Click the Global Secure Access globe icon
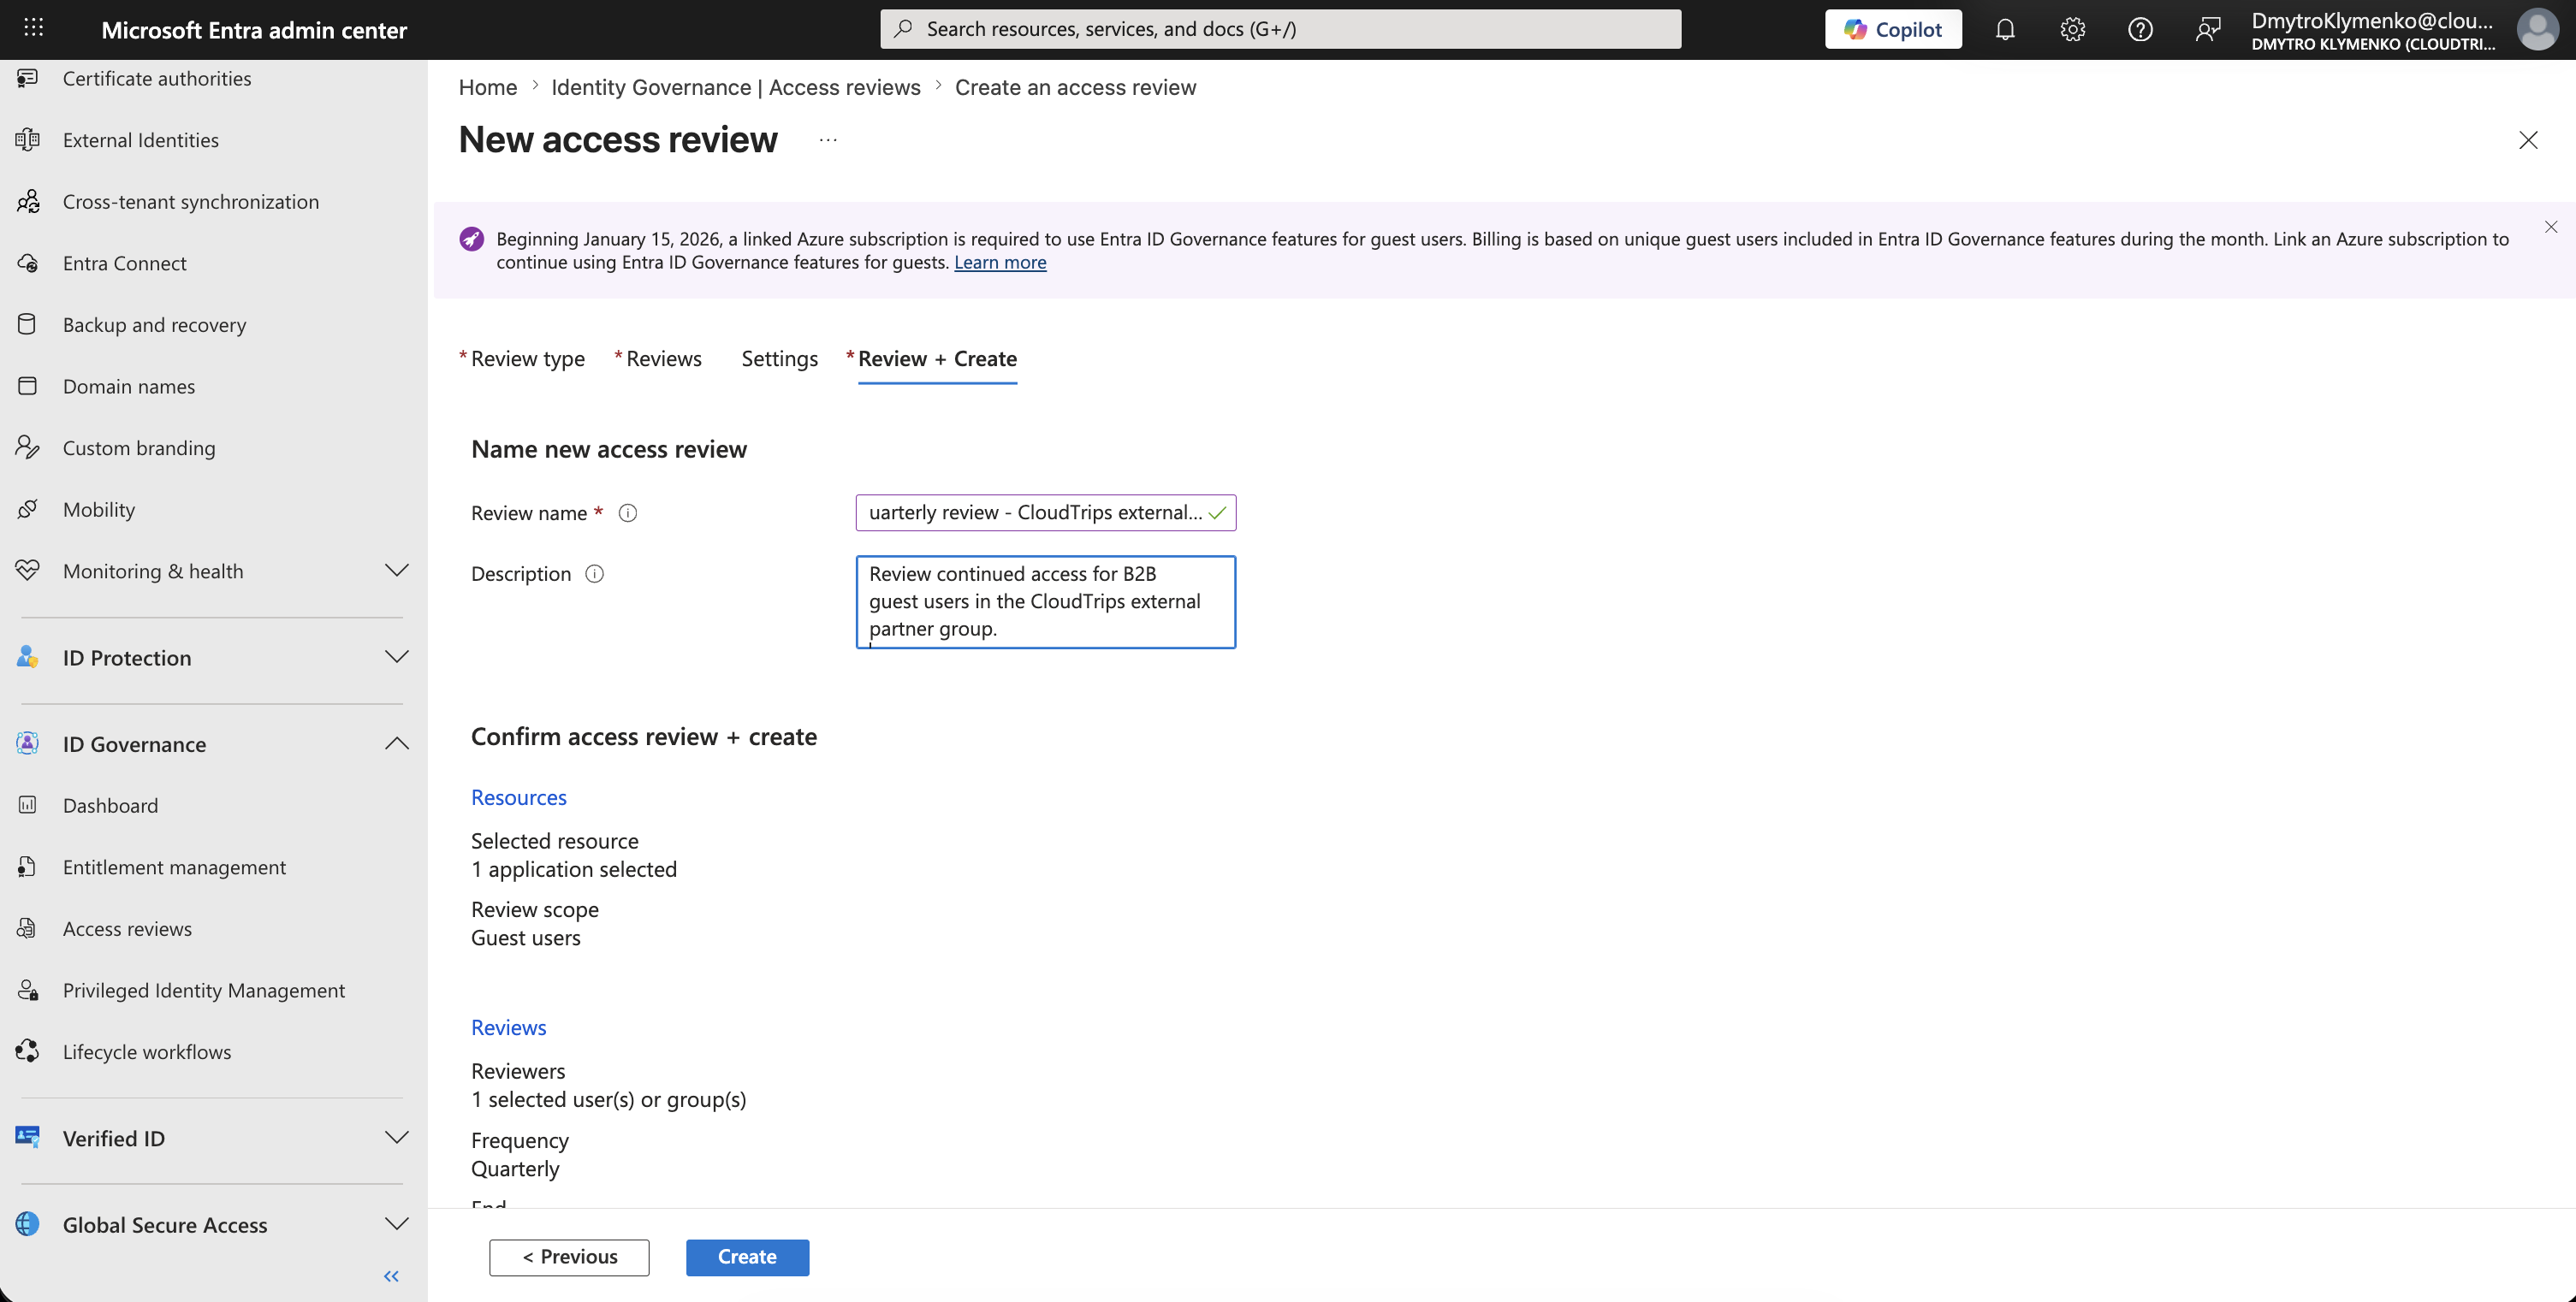Screen dimensions: 2576x1302 point(28,1224)
